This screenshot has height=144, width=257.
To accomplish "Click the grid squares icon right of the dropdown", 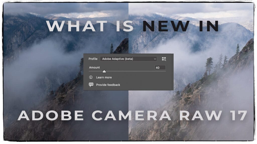I will (x=164, y=59).
